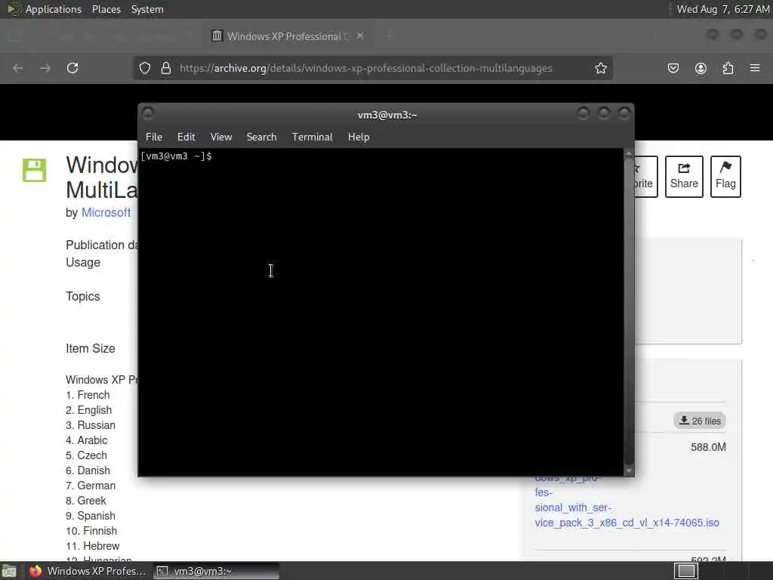Switch to Firefox from the bottom taskbar
This screenshot has width=773, height=580.
pyautogui.click(x=88, y=571)
